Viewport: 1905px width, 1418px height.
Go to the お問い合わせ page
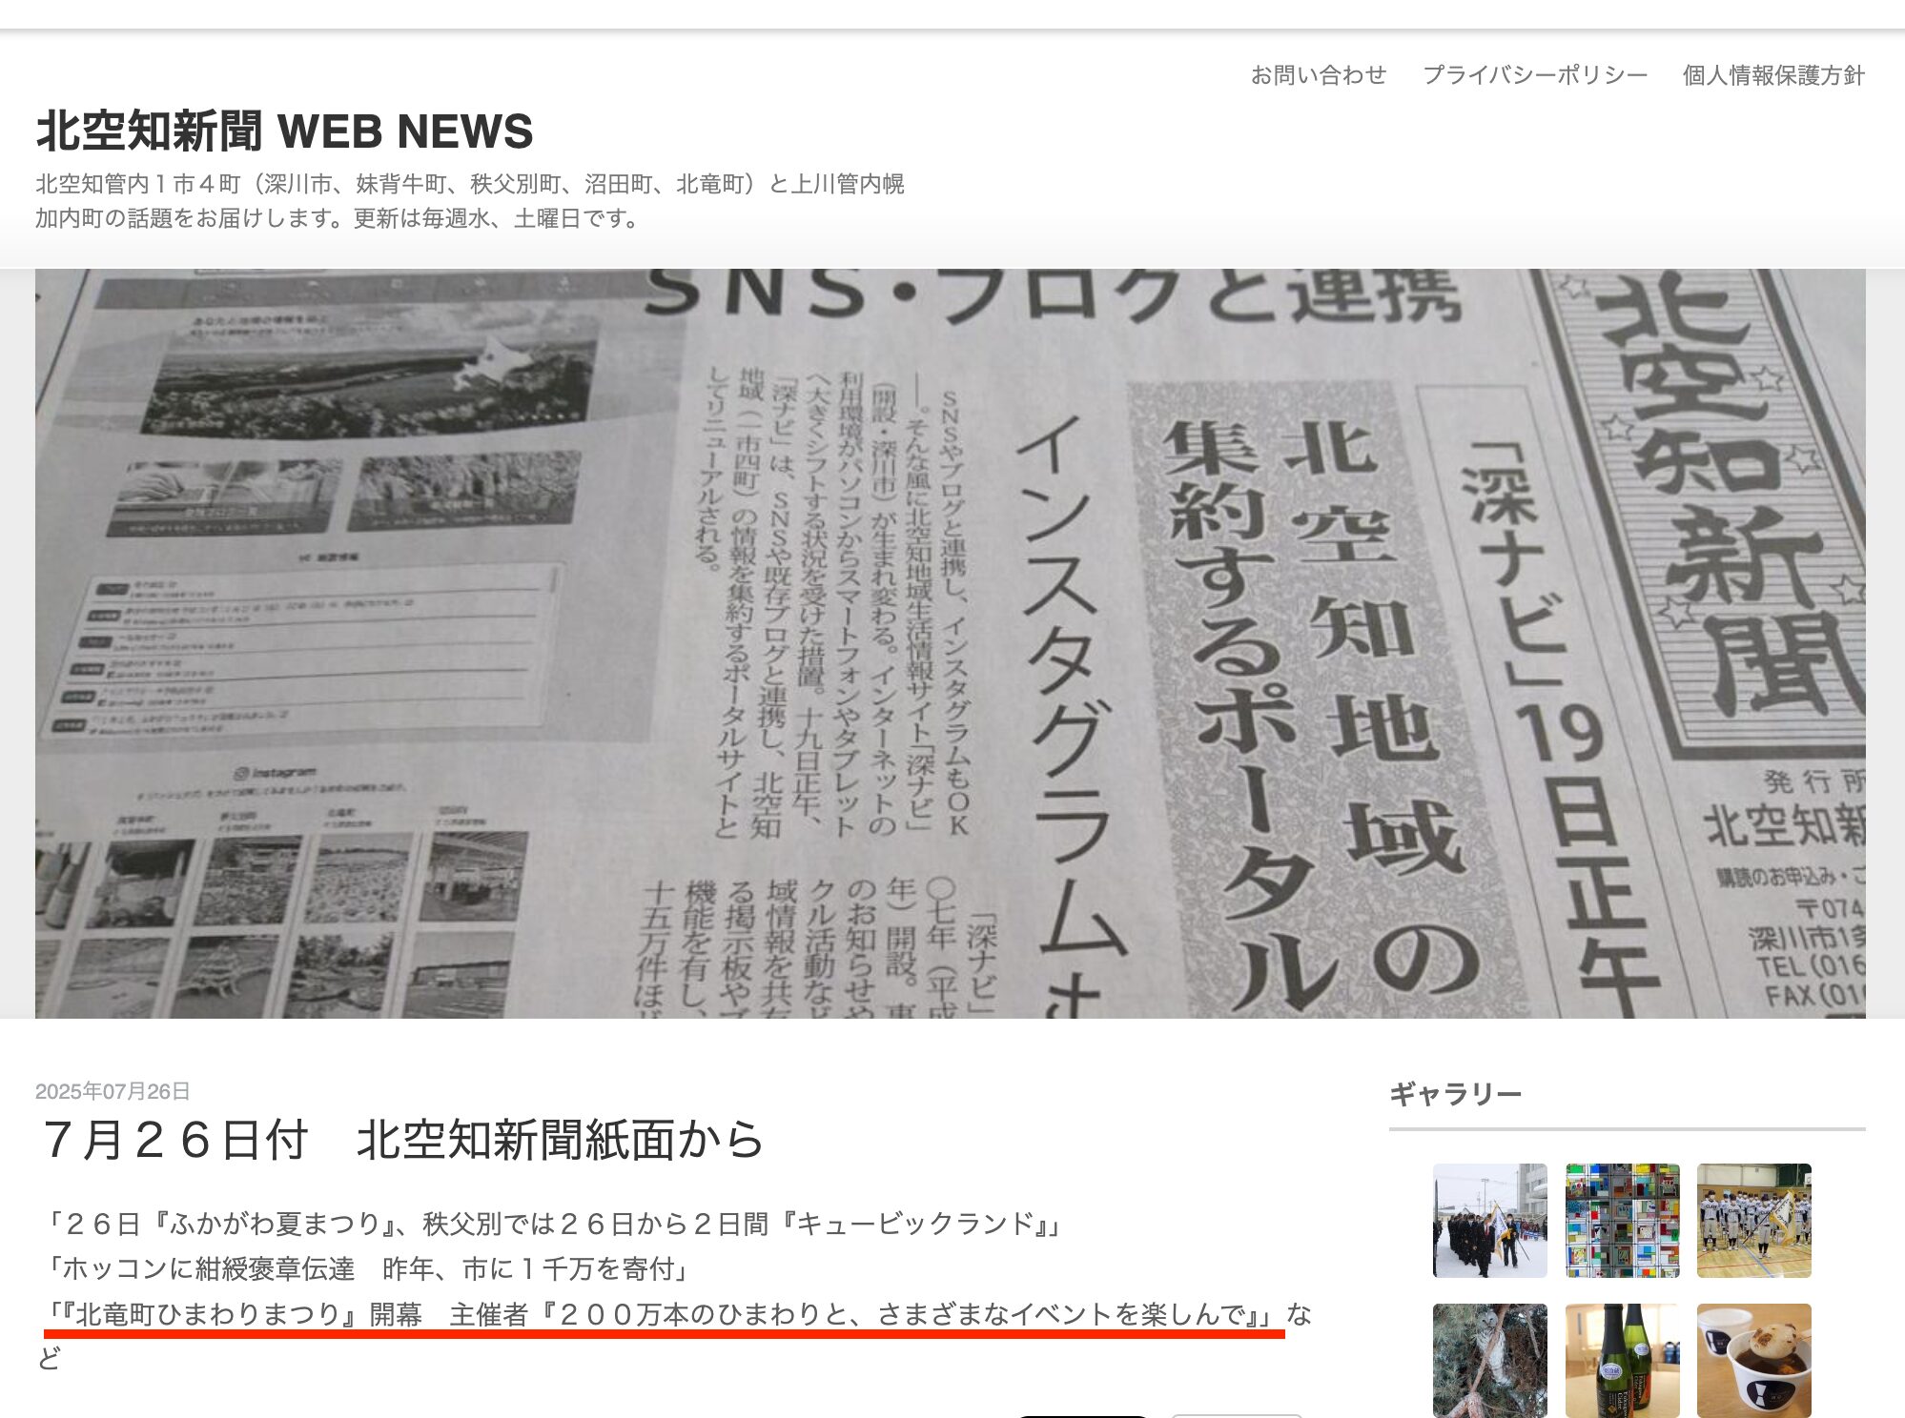1318,75
